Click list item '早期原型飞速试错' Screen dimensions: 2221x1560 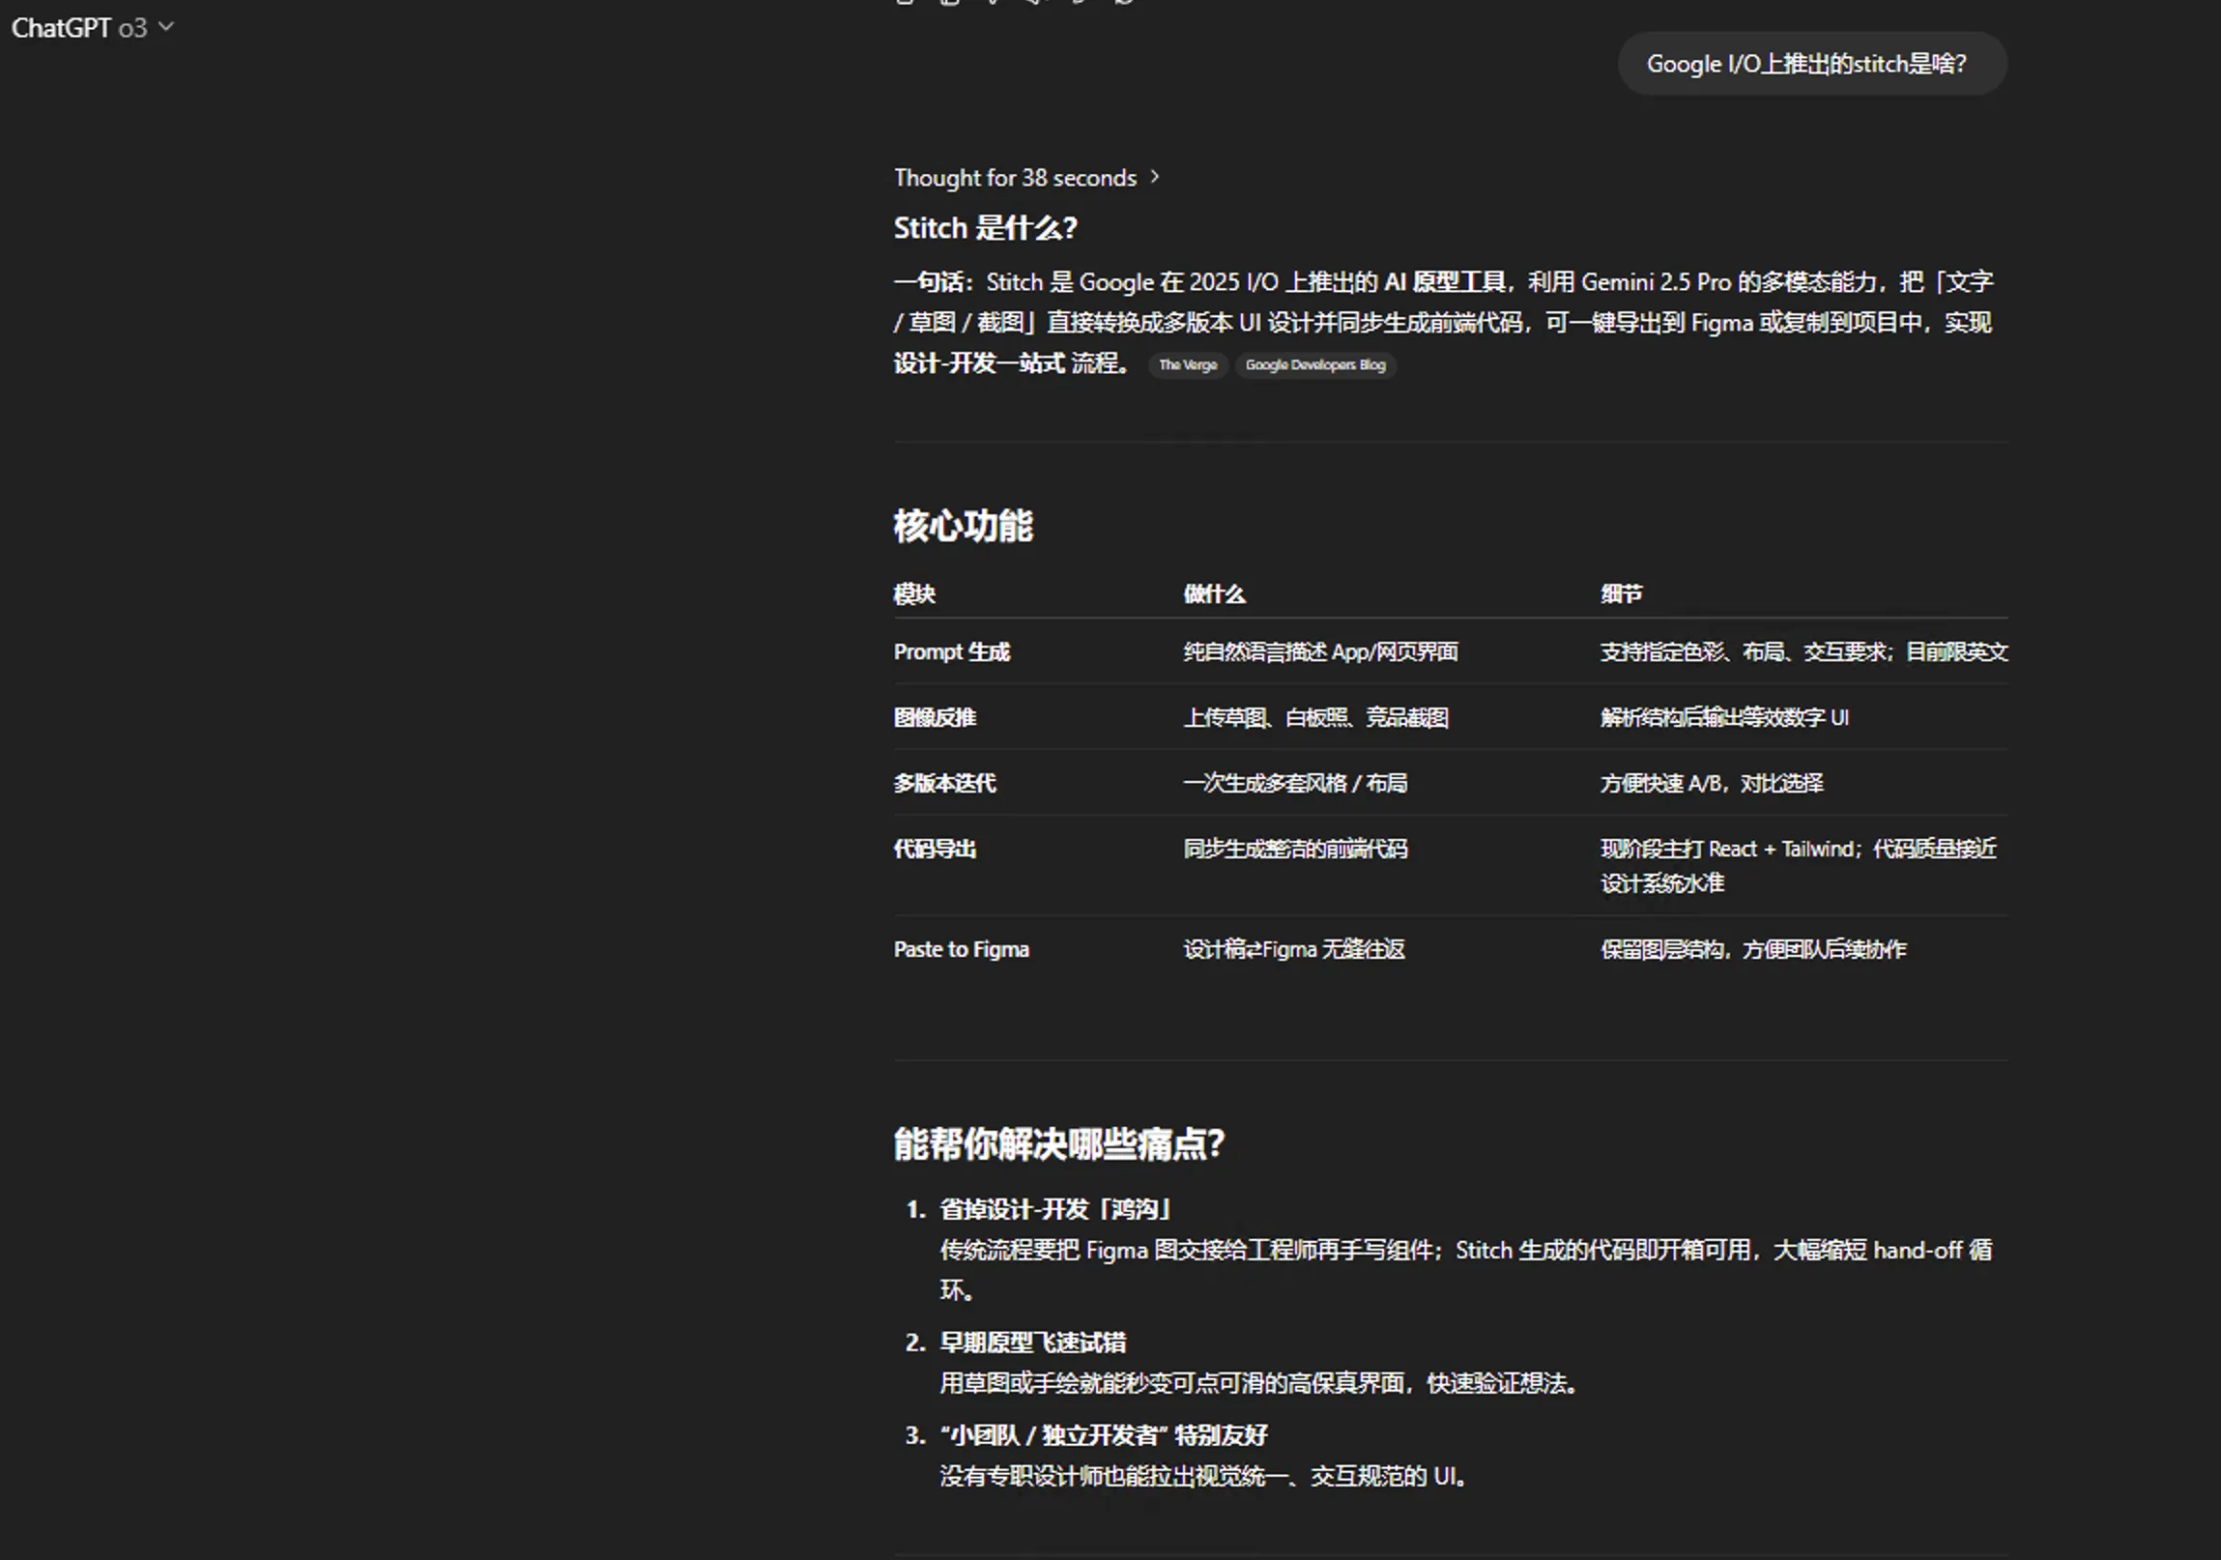[1032, 1343]
